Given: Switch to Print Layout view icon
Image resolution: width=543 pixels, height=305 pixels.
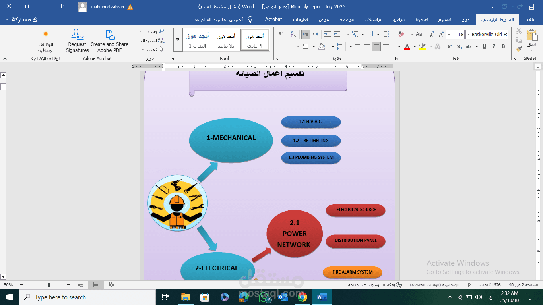Looking at the screenshot, I should point(96,285).
